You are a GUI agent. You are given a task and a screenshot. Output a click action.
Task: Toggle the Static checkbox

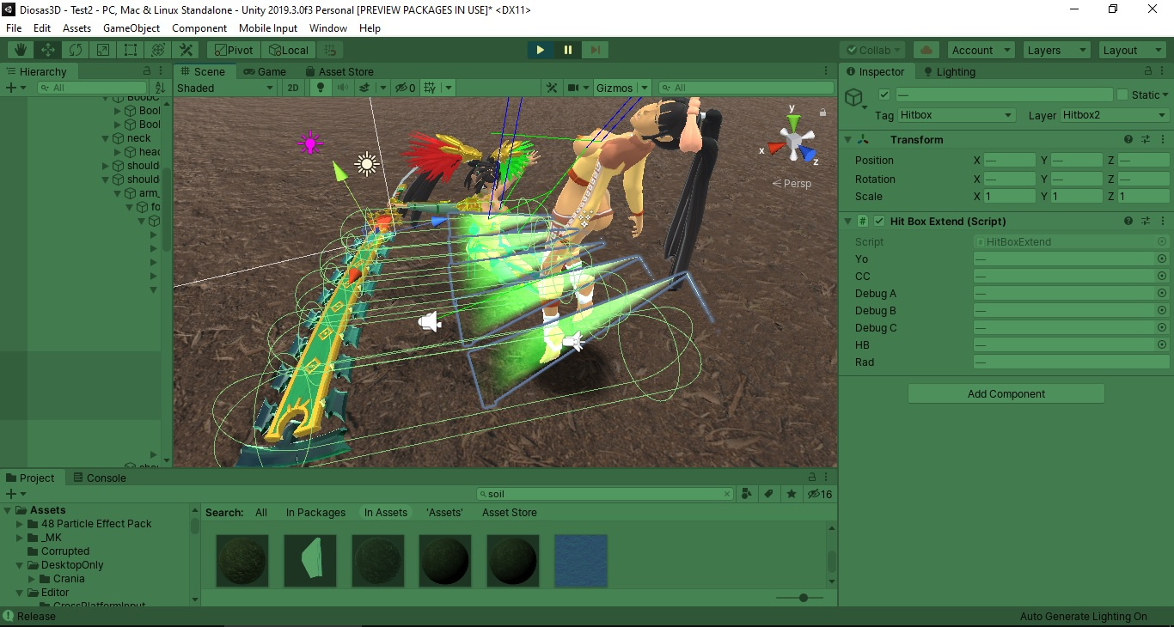coord(1122,94)
